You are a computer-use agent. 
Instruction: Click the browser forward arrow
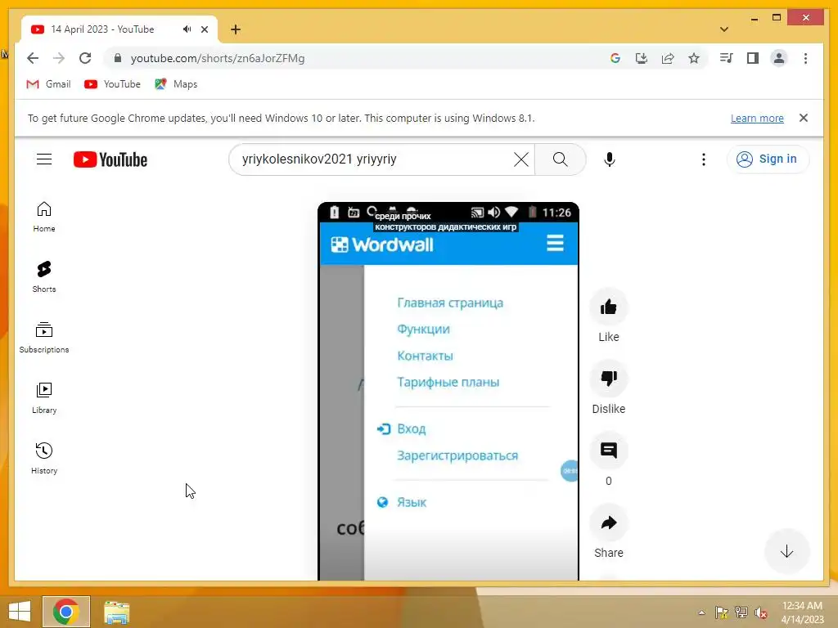[59, 58]
